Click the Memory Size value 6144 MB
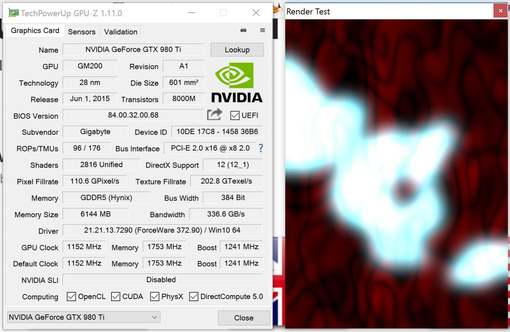This screenshot has height=332, width=510. pyautogui.click(x=96, y=214)
